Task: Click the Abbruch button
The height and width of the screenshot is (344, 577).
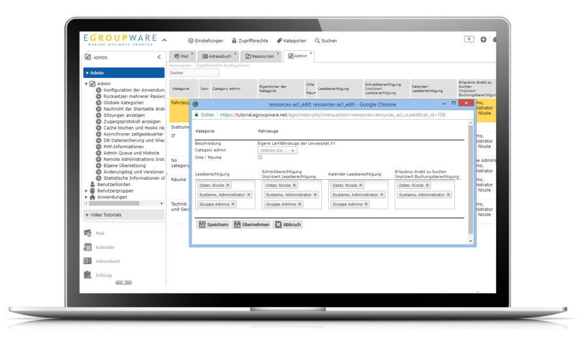Action: tap(287, 225)
